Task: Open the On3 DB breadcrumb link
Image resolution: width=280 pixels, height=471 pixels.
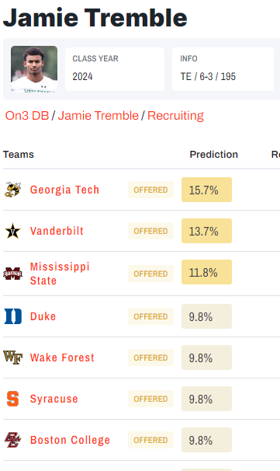Action: [27, 116]
